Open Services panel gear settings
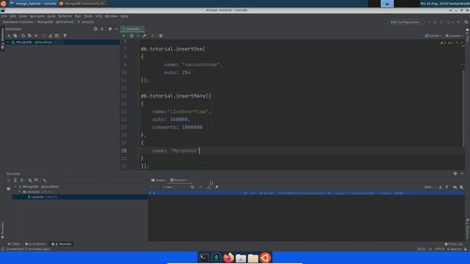 (455, 174)
